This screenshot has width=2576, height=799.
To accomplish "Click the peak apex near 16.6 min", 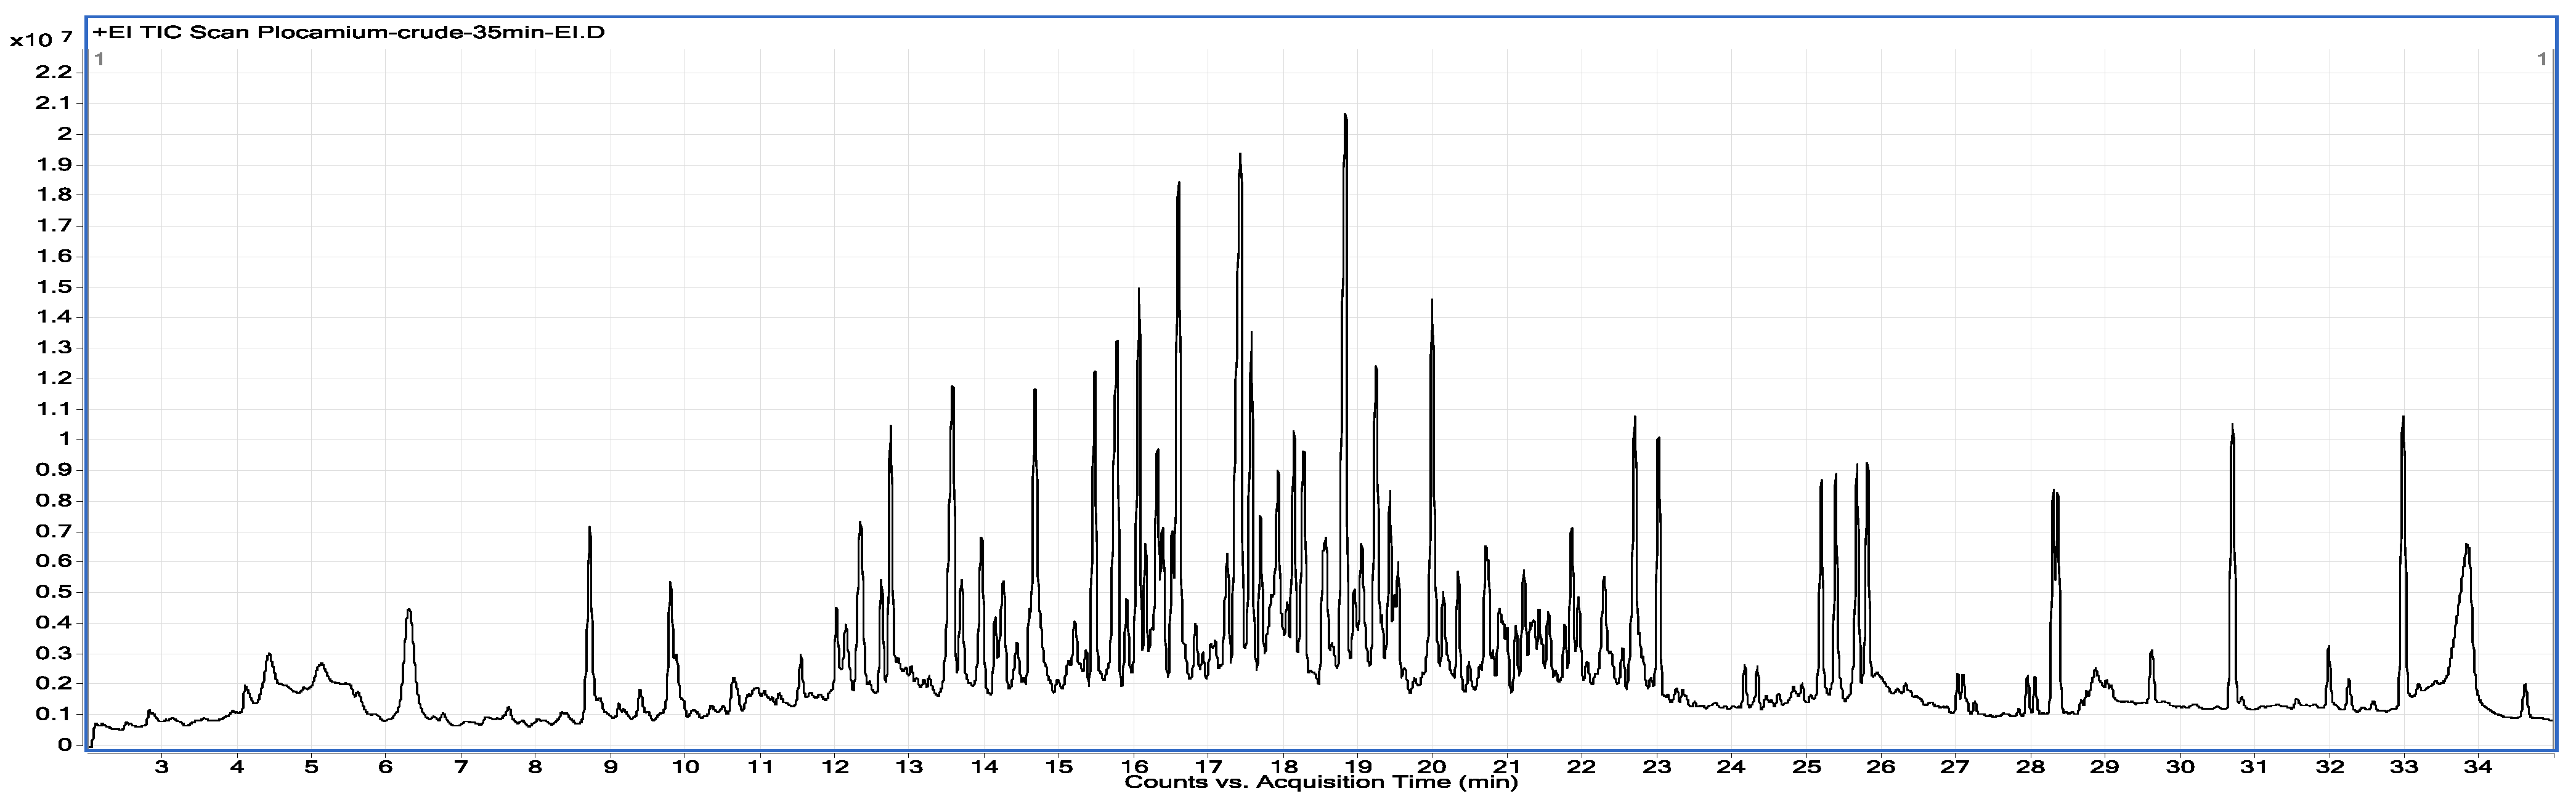I will [x=1179, y=184].
